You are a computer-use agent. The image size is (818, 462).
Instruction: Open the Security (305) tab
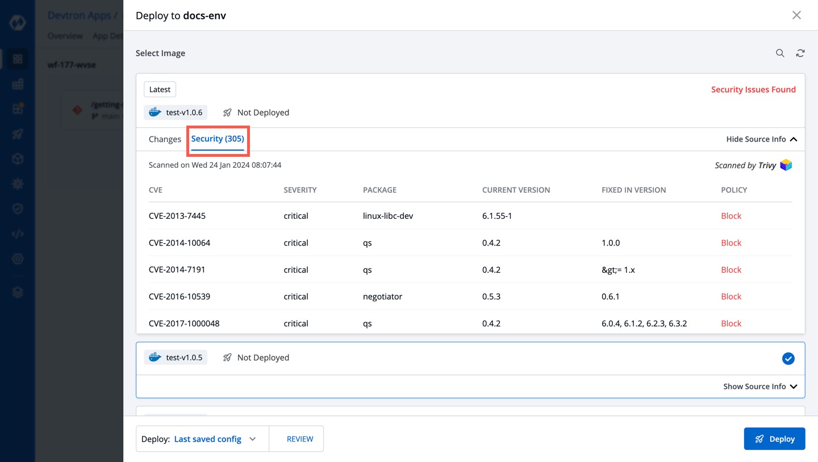point(218,139)
